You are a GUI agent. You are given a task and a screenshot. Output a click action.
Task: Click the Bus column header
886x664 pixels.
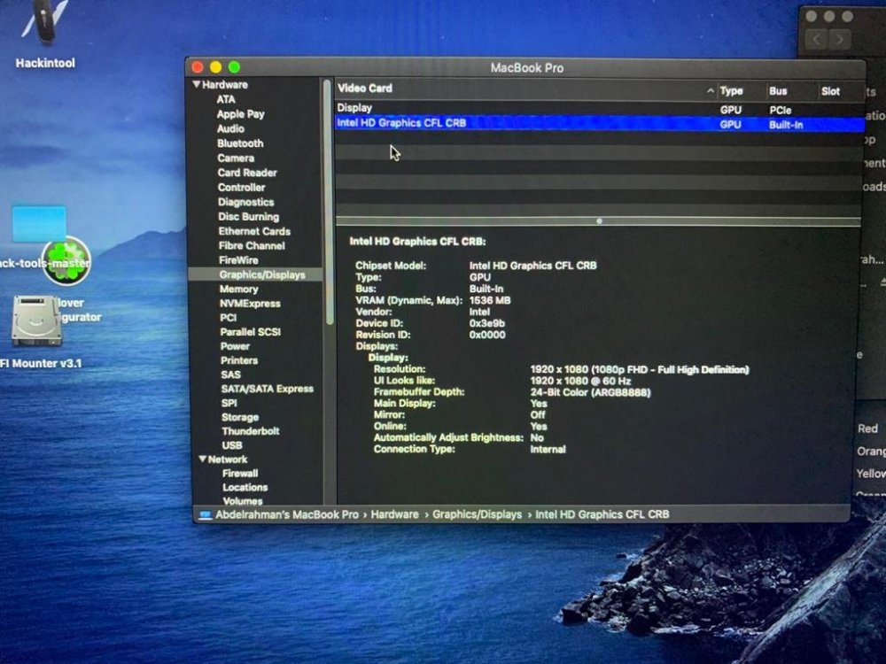coord(778,91)
